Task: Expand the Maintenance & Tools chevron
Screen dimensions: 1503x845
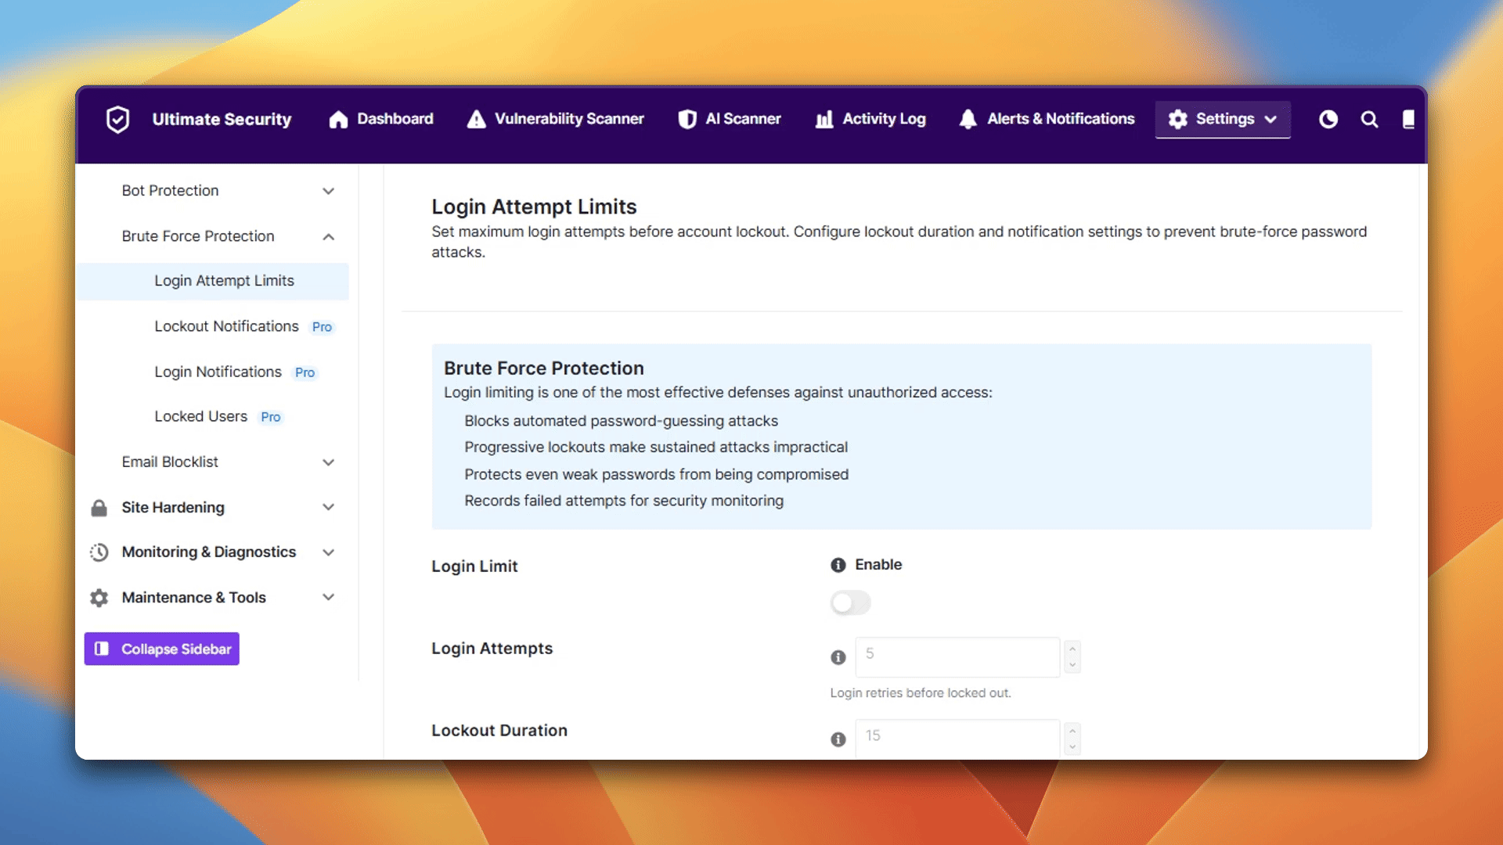Action: (x=328, y=597)
